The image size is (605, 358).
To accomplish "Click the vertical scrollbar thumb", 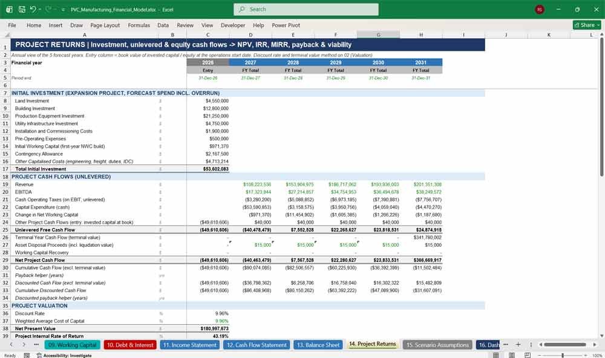I will pos(601,106).
